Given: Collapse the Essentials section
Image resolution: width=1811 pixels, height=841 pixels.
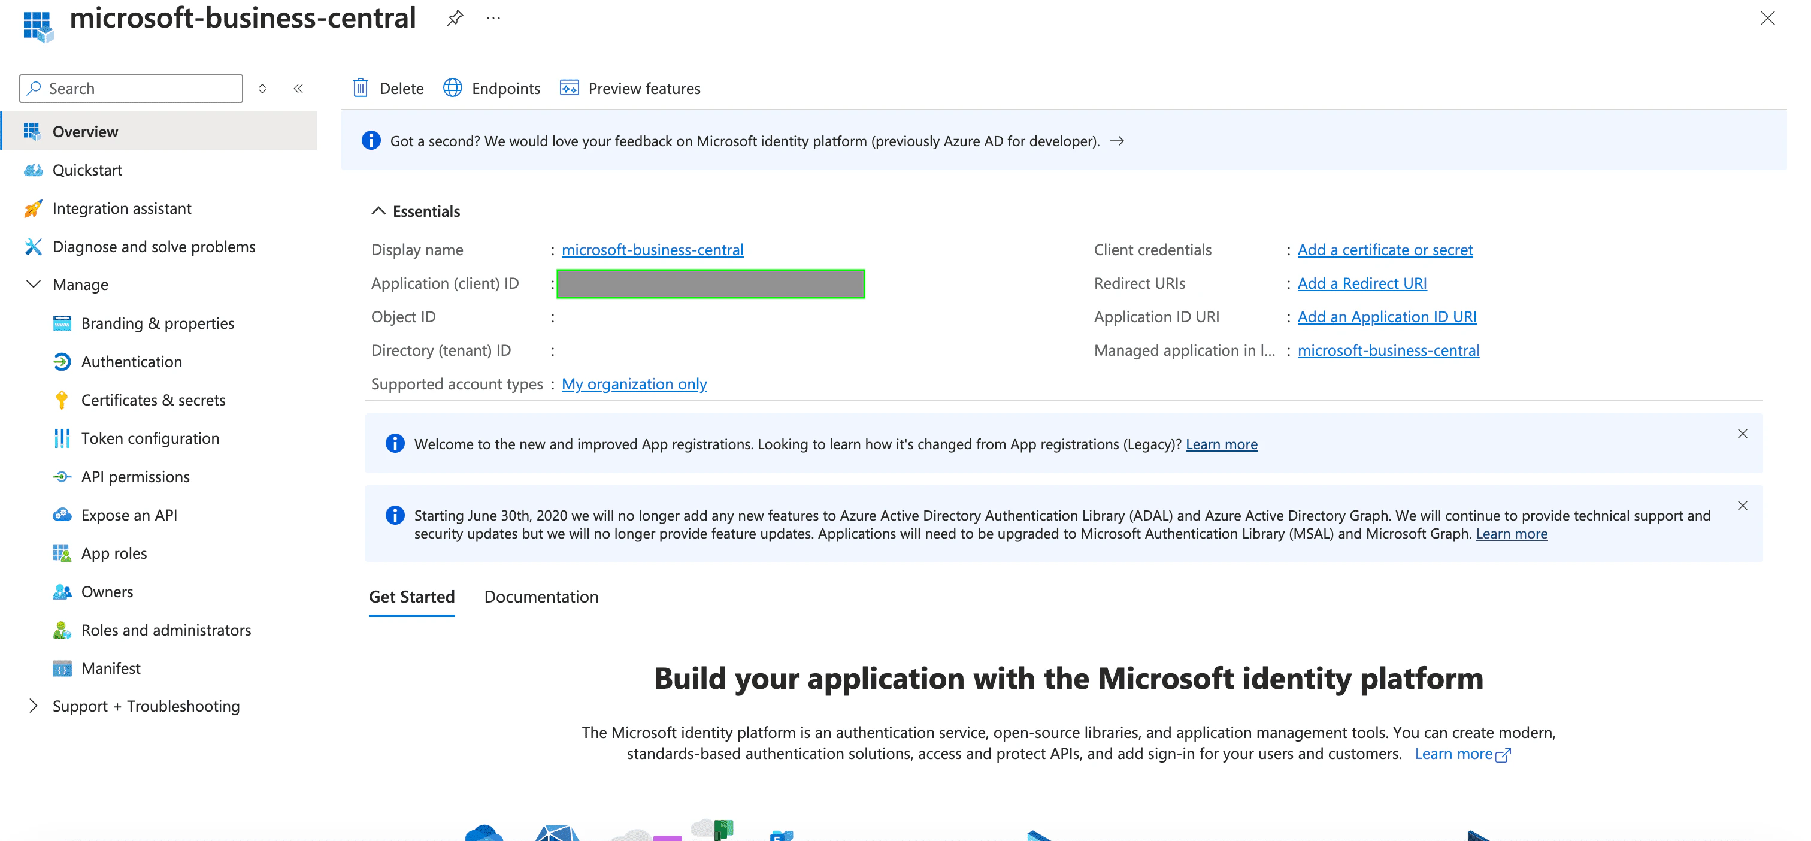Looking at the screenshot, I should point(378,211).
